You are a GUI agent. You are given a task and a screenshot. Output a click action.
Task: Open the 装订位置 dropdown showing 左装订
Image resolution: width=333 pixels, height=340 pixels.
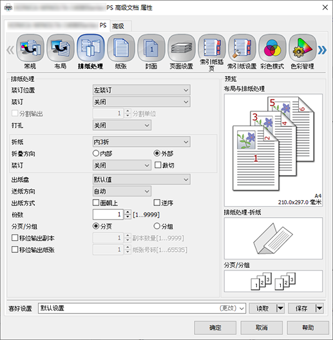142,90
